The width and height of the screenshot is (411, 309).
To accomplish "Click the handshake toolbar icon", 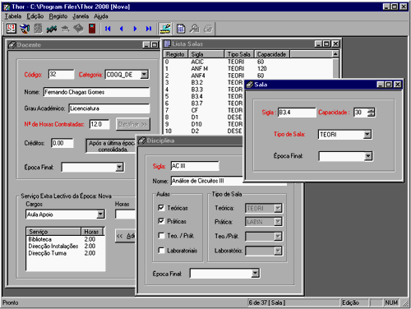I will pos(52,29).
